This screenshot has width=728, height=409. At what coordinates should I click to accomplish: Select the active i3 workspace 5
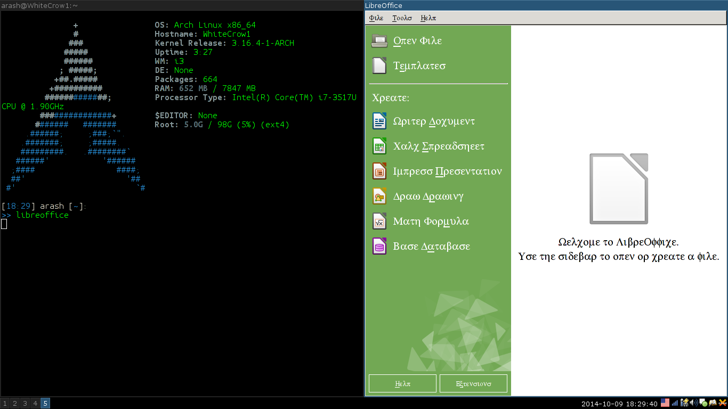click(45, 404)
